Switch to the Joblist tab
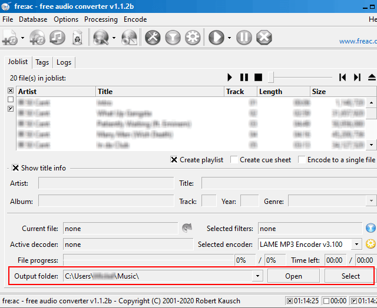The height and width of the screenshot is (308, 377). pos(18,62)
